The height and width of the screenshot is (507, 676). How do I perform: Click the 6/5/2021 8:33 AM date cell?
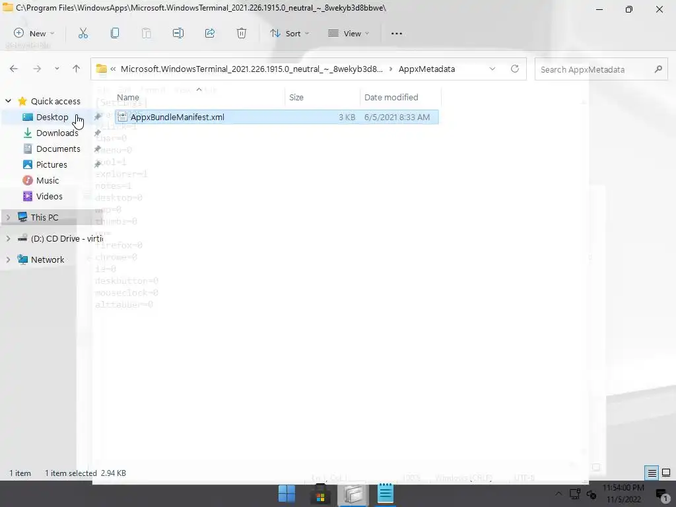pos(397,118)
